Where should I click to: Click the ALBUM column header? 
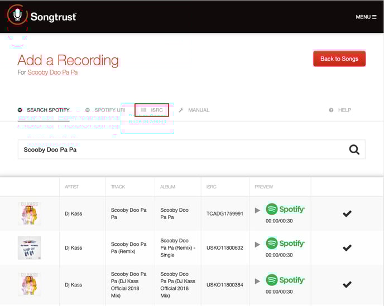(168, 187)
